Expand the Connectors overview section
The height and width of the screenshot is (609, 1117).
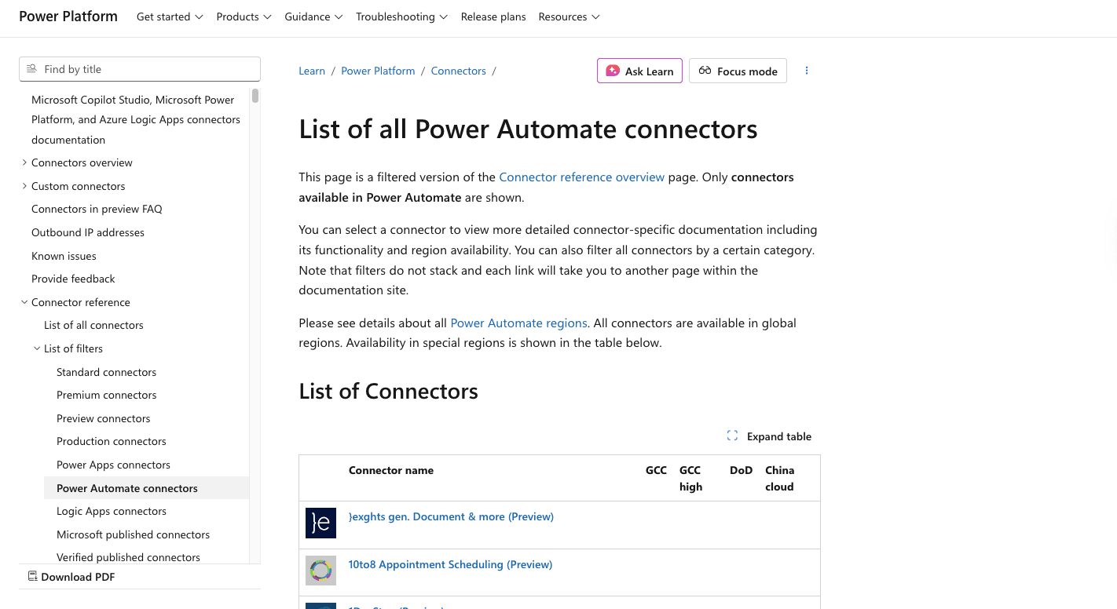click(24, 162)
